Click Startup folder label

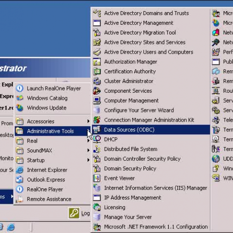[x=36, y=160]
